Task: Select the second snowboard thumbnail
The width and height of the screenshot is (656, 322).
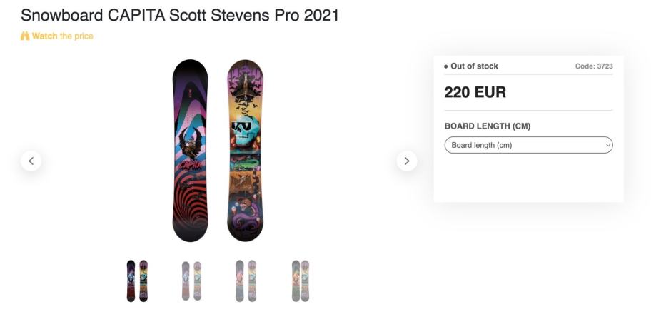Action: point(191,281)
